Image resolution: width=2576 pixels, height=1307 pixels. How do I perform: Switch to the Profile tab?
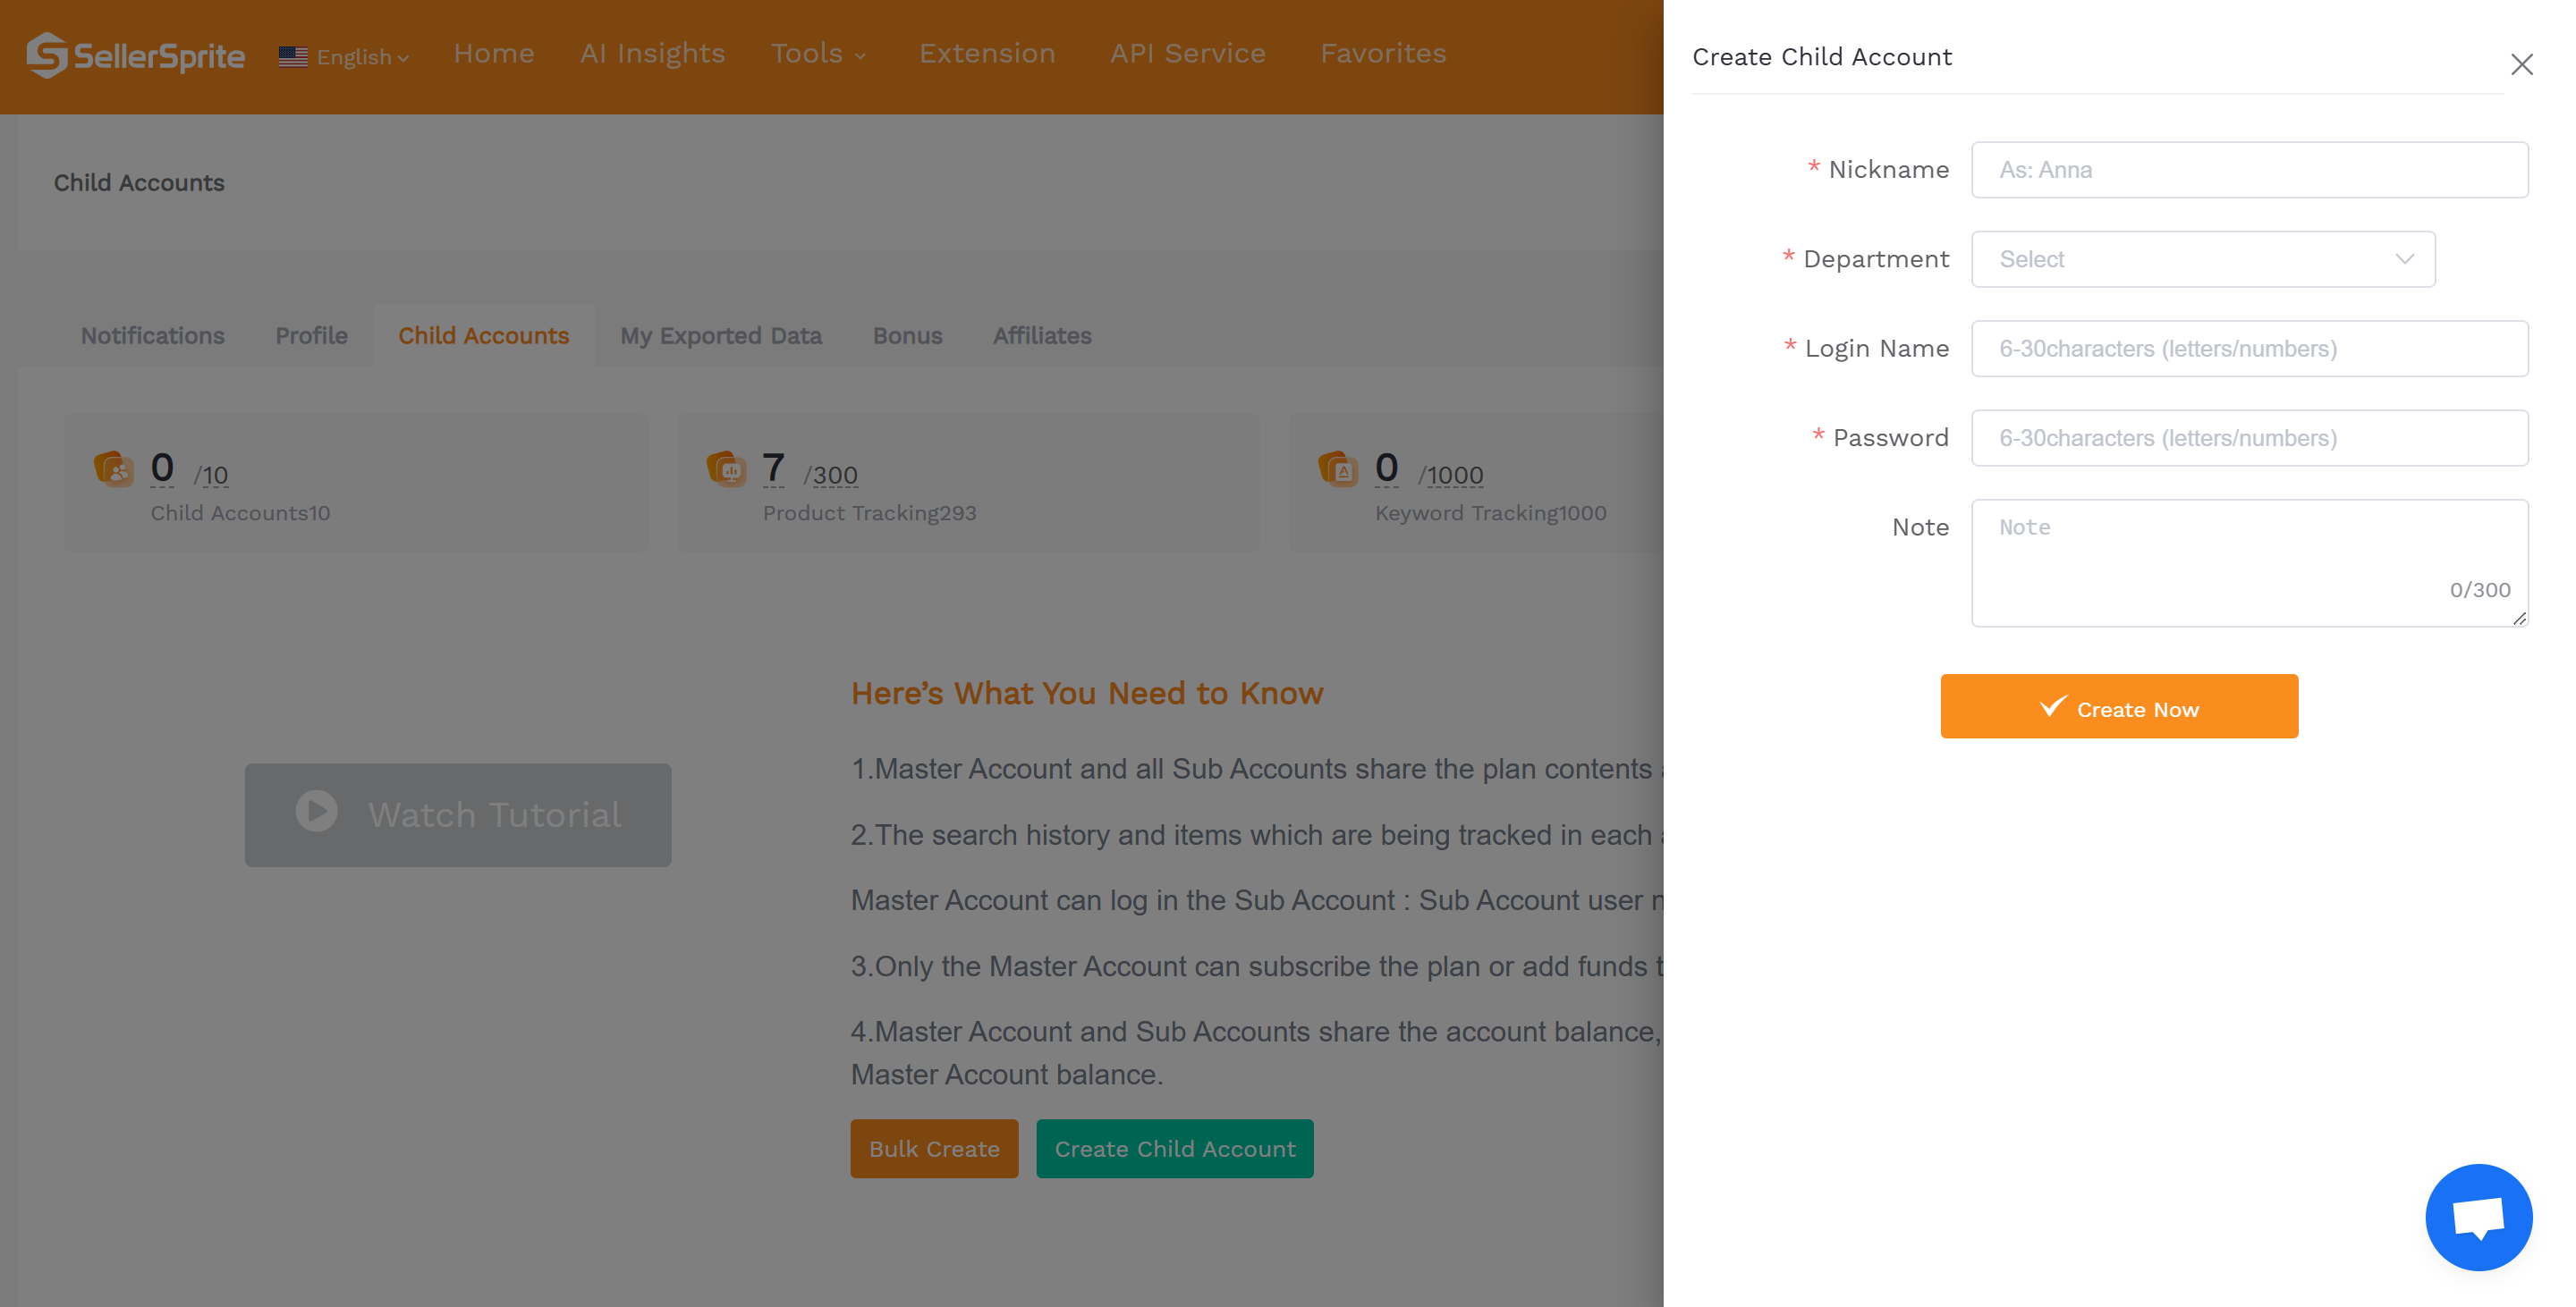310,336
